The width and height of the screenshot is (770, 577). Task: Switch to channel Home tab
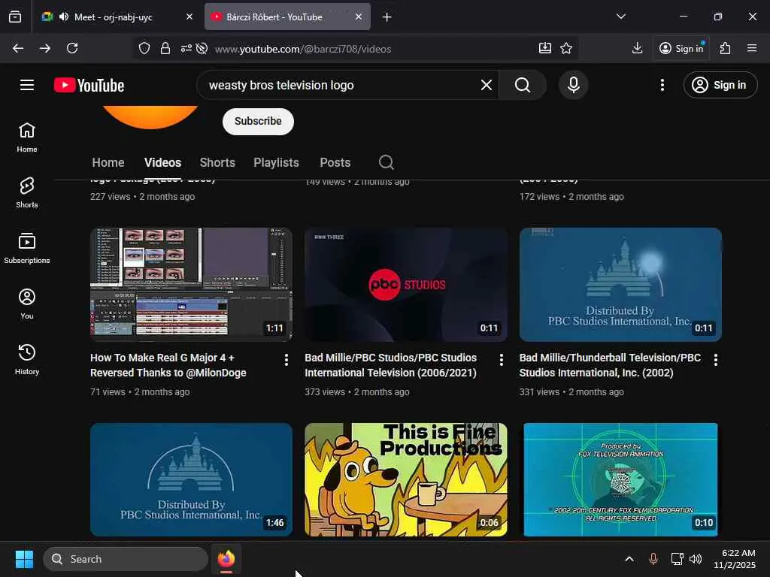(x=108, y=162)
